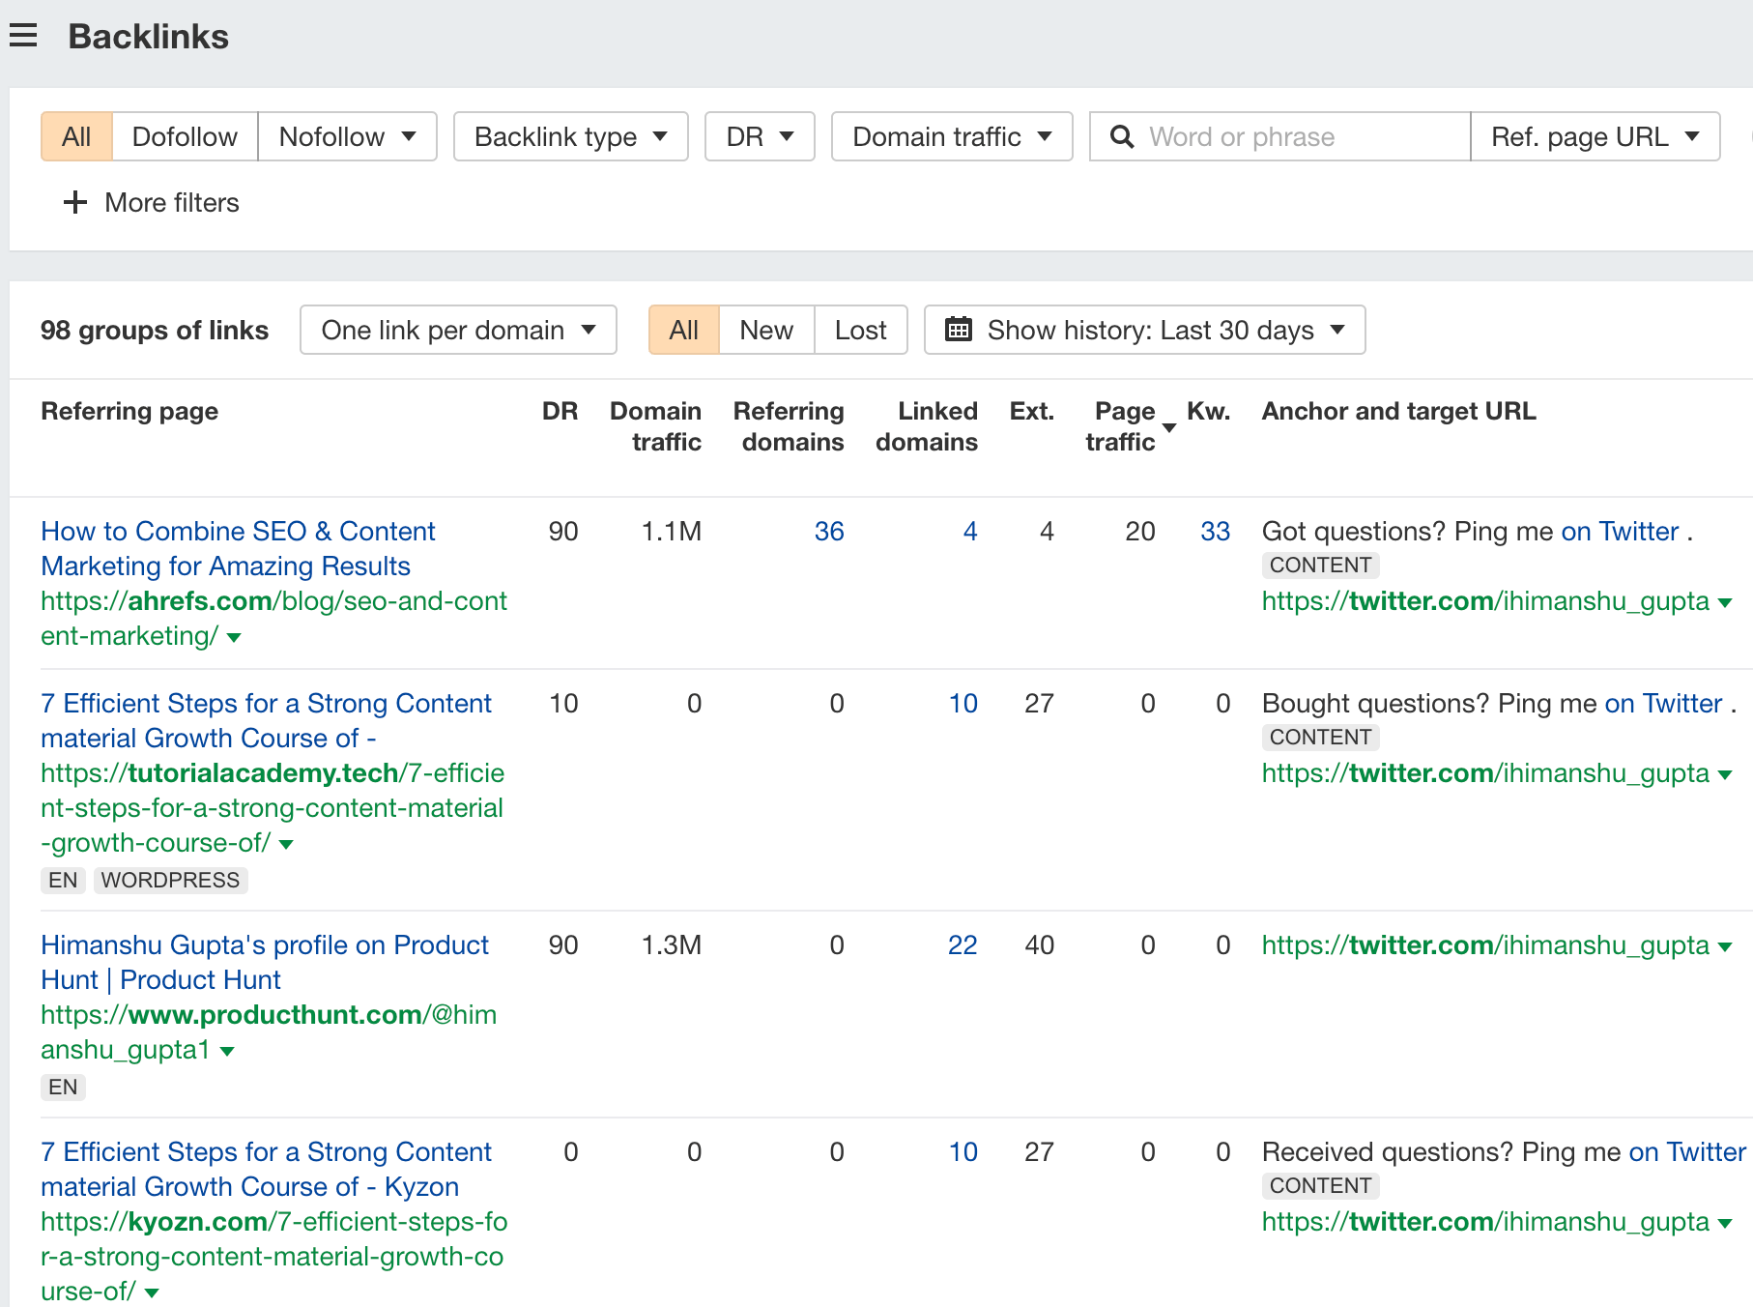Open the Domain traffic dropdown
1753x1307 pixels.
(951, 136)
